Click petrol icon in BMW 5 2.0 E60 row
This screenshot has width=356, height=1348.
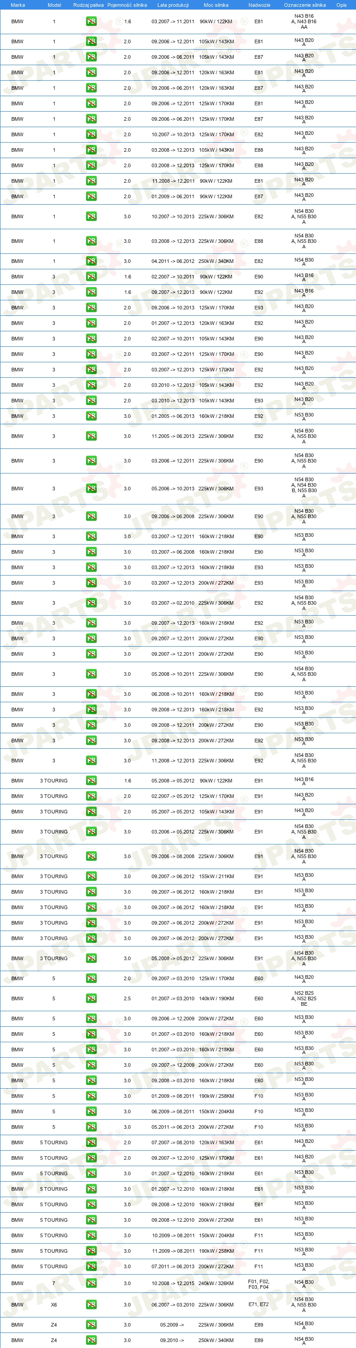pos(91,978)
